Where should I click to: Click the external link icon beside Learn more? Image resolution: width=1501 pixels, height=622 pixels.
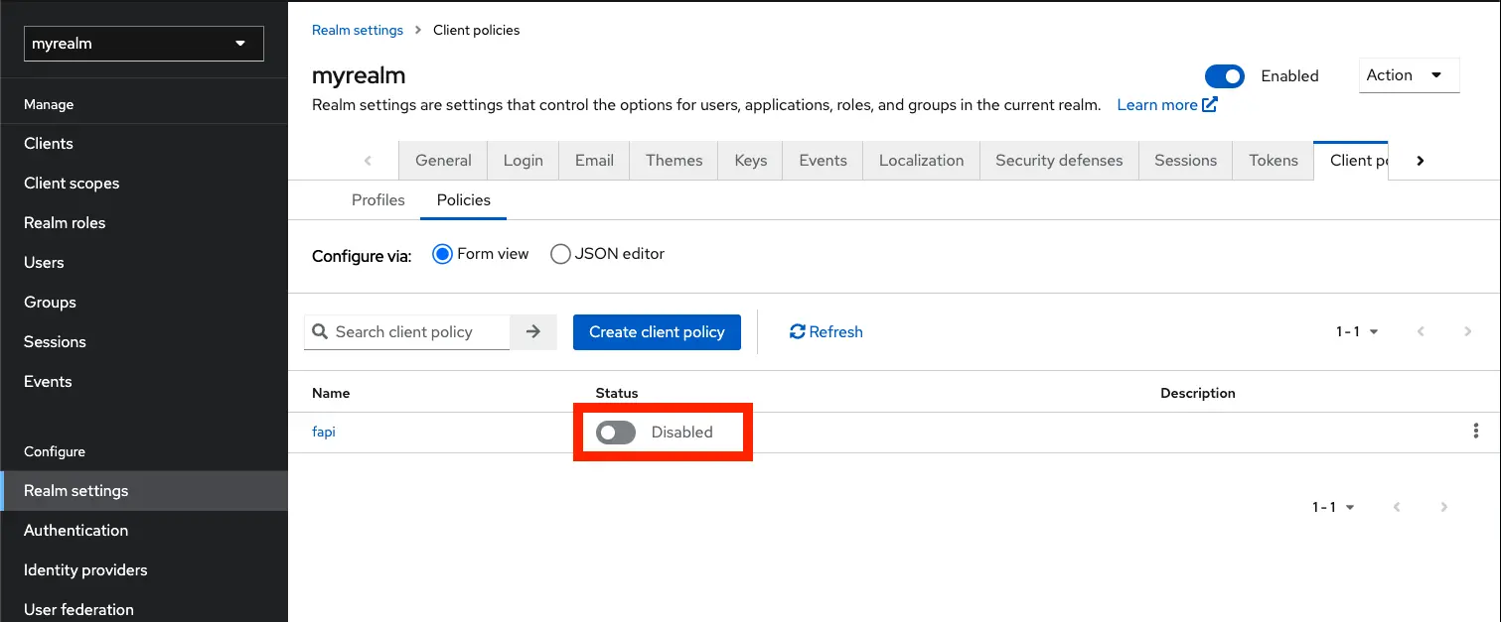coord(1209,103)
